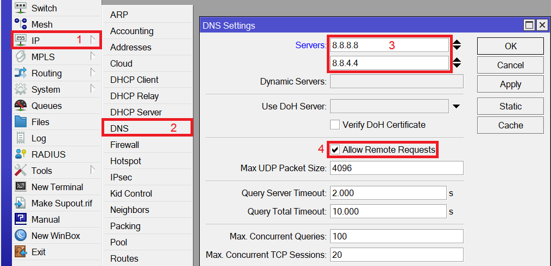The image size is (551, 266).
Task: Expand the System submenu arrow
Action: [x=92, y=88]
